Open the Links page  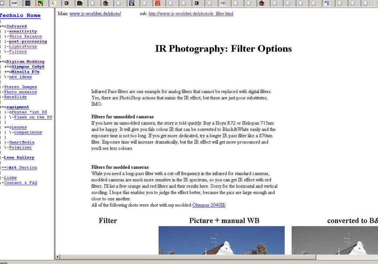[x=10, y=178]
